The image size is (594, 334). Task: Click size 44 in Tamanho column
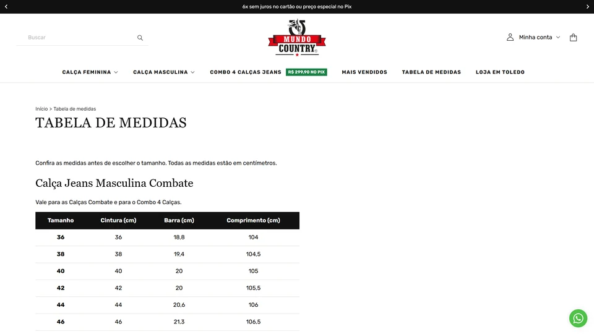61,305
